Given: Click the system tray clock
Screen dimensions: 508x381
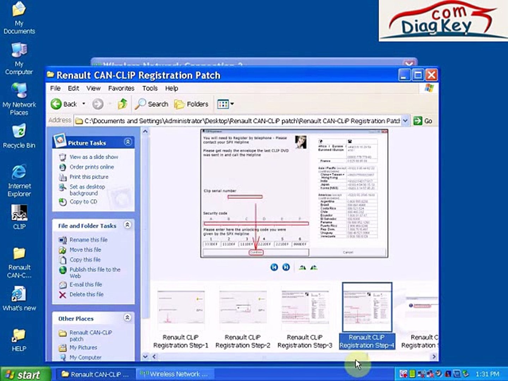Looking at the screenshot, I should [x=487, y=374].
